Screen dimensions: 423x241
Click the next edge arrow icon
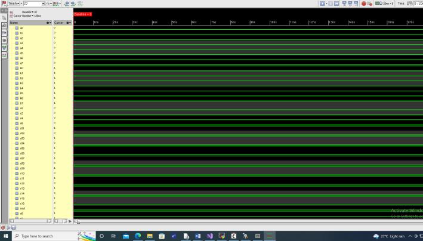tap(73, 4)
